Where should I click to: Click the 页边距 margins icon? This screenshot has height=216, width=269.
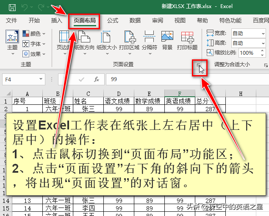tap(64, 36)
